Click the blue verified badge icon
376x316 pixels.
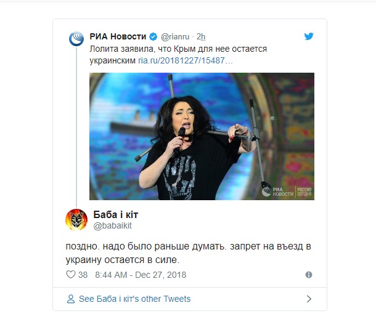click(153, 37)
